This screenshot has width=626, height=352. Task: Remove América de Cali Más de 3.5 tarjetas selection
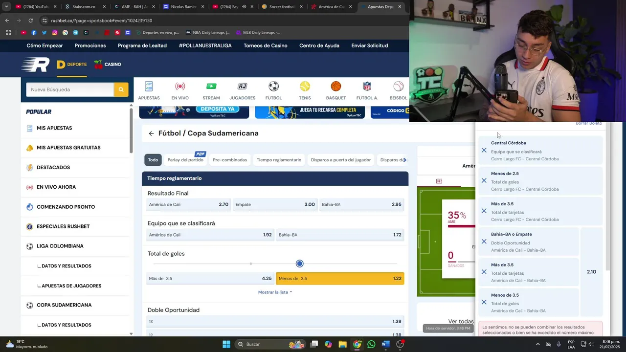coord(484,272)
